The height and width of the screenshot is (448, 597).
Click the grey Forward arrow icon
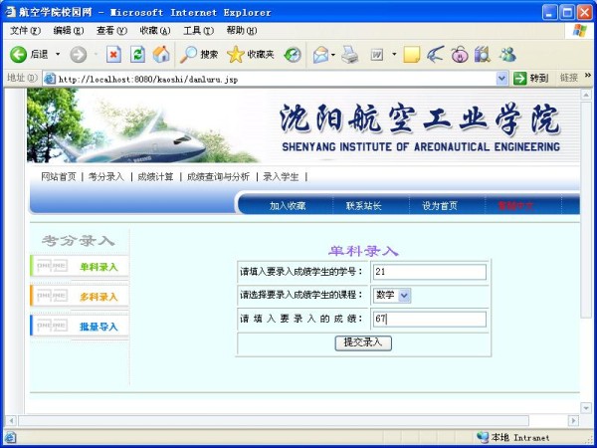(x=78, y=55)
